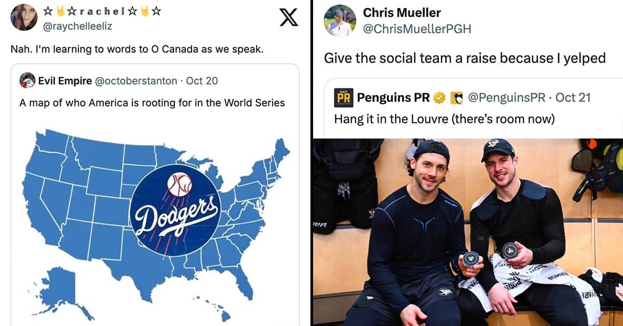The image size is (623, 326).
Task: Open rachel's profile picture
Action: [24, 17]
